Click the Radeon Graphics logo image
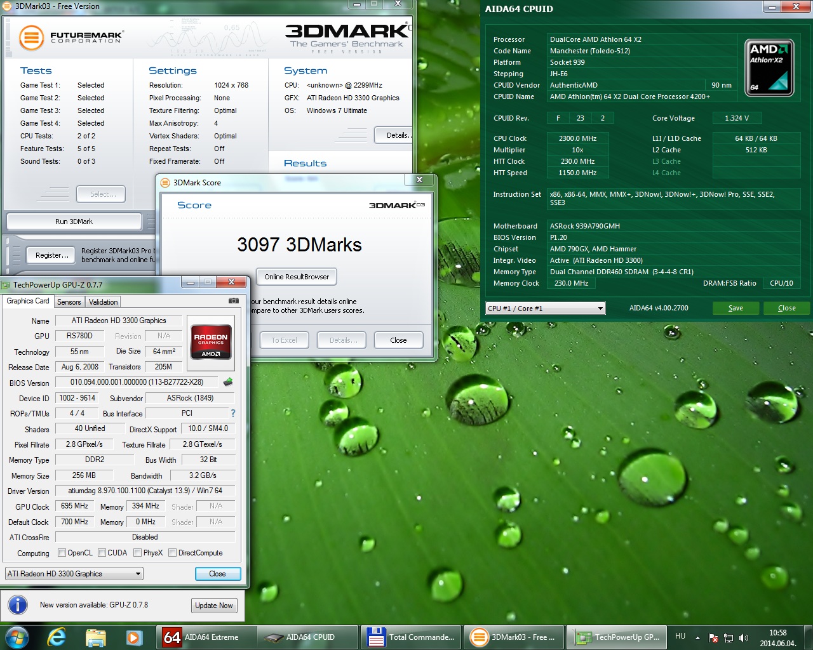813x650 pixels. [211, 343]
